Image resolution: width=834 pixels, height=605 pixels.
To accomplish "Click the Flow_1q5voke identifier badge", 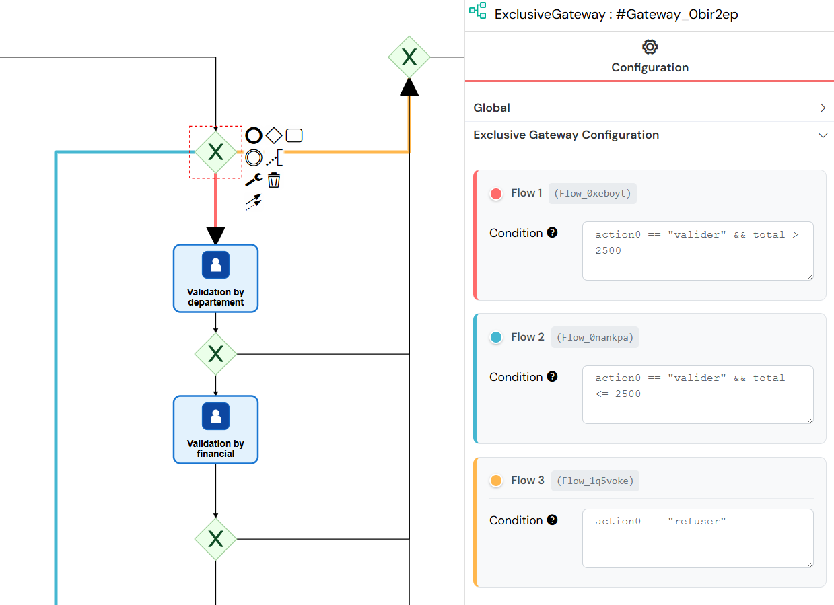I will (x=595, y=481).
